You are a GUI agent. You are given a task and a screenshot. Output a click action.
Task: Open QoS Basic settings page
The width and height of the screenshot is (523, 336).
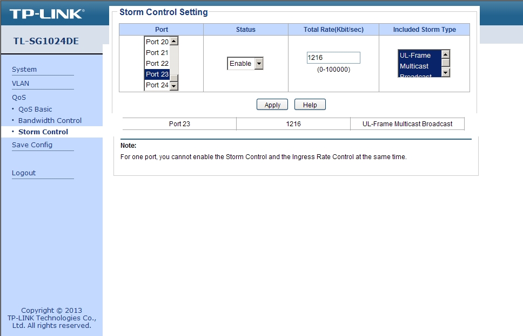(x=35, y=109)
